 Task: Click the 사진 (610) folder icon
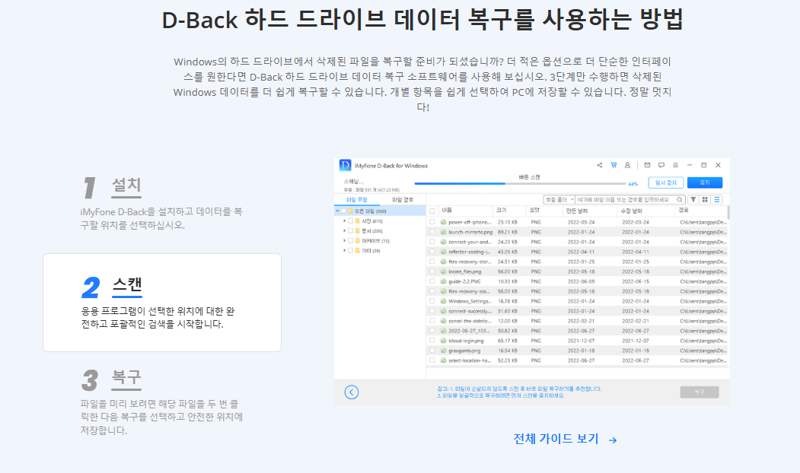point(358,221)
